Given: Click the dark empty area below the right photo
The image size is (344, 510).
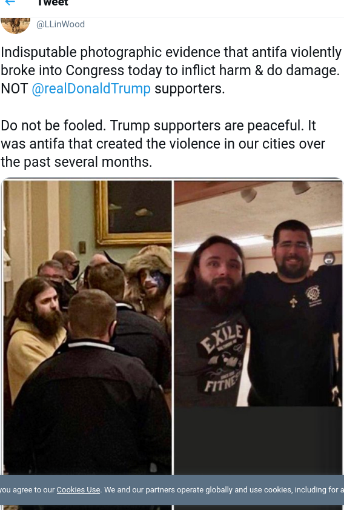Looking at the screenshot, I should pyautogui.click(x=258, y=440).
